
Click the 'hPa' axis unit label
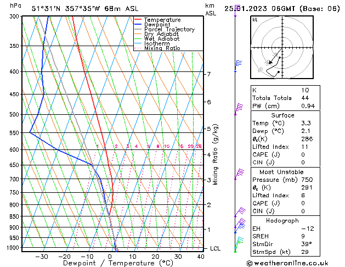tap(15, 5)
